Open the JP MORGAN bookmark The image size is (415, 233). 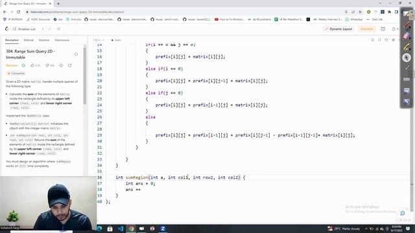tap(13, 19)
